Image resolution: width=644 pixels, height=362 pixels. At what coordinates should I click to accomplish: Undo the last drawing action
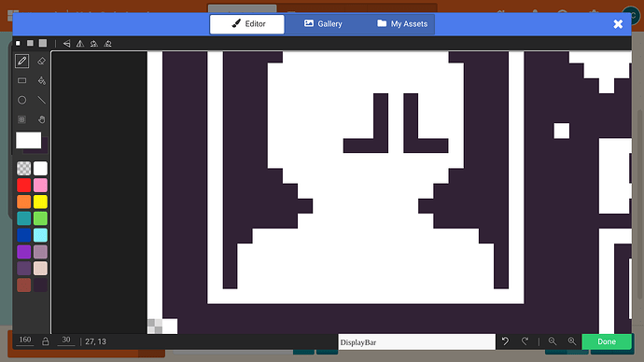click(x=505, y=341)
